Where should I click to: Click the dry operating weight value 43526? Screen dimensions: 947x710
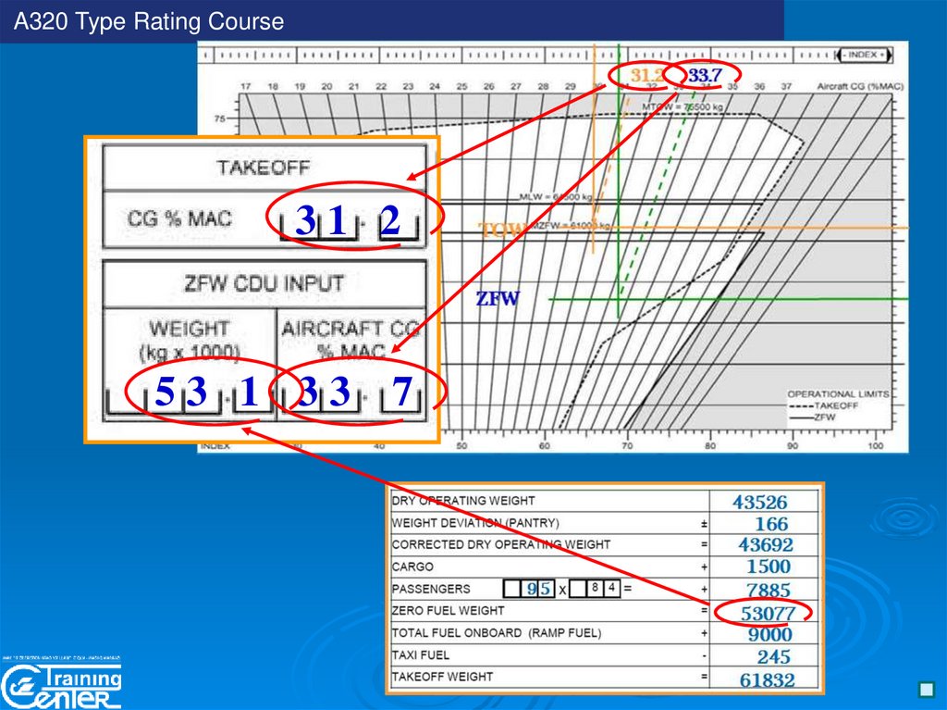tap(760, 502)
